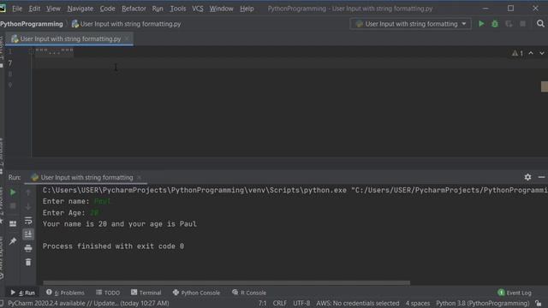Open the Tools menu
Screen dimensions: 548x308
178,9
